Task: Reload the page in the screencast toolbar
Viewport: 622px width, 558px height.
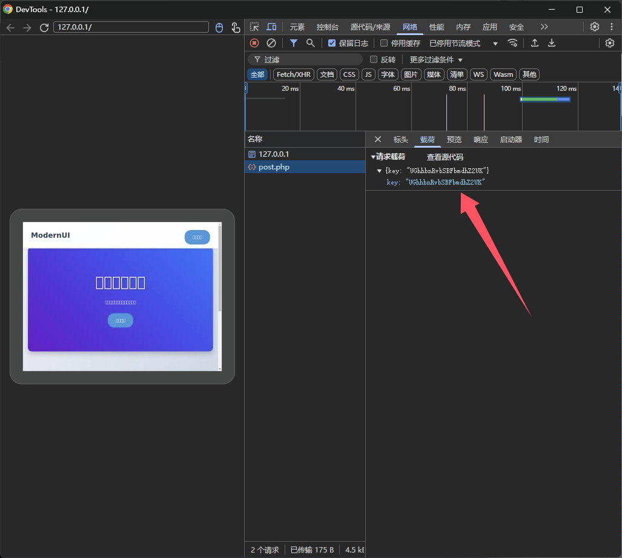Action: pyautogui.click(x=44, y=28)
